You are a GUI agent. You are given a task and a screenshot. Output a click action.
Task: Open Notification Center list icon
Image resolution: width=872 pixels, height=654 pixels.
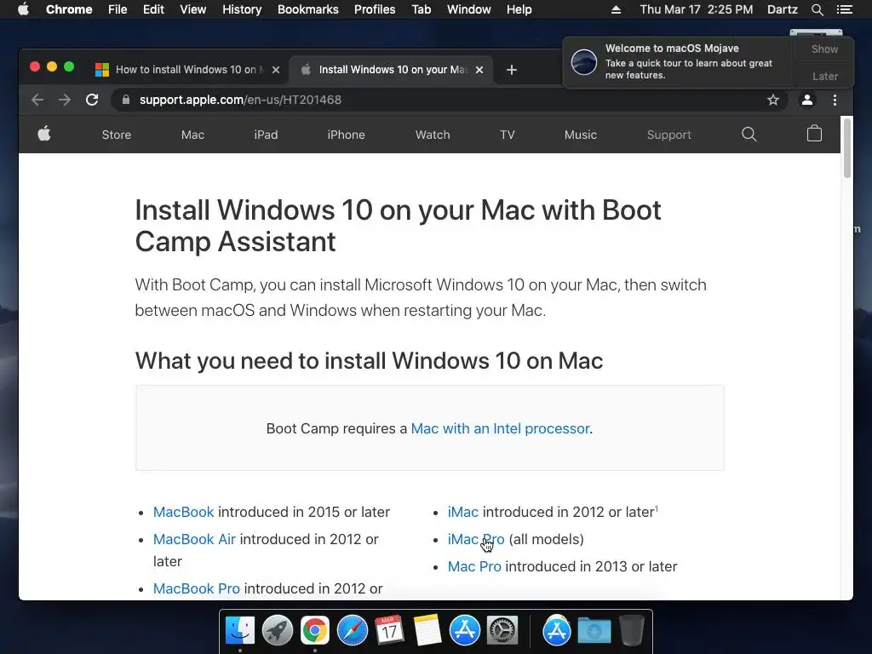tap(844, 9)
